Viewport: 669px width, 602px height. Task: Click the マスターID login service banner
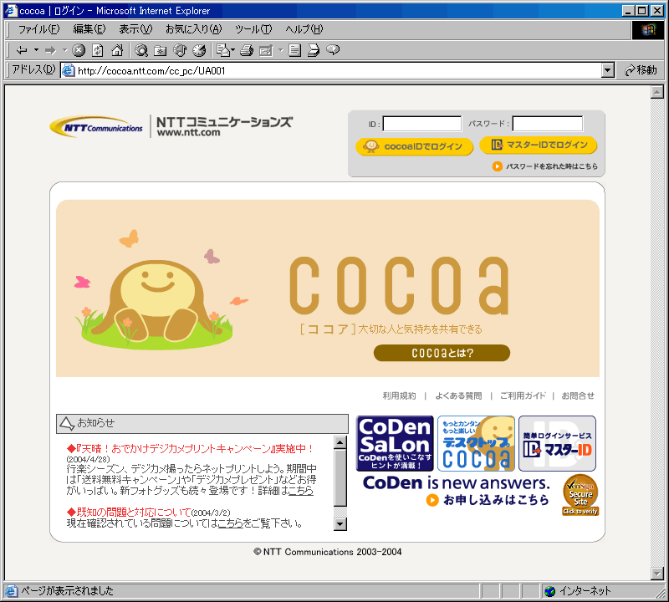[x=557, y=443]
